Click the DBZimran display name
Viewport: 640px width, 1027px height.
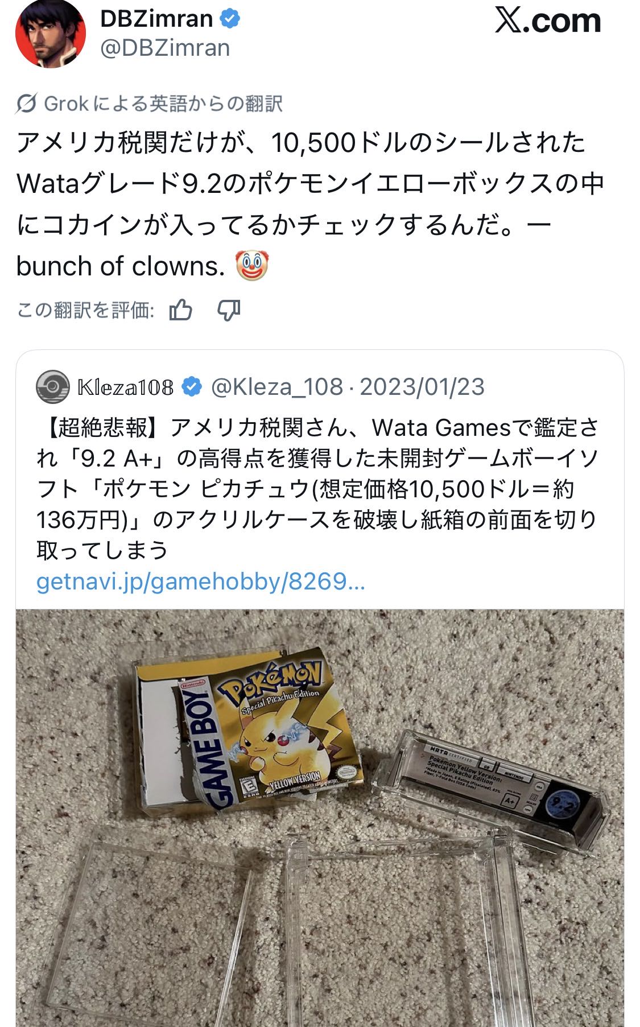pyautogui.click(x=156, y=19)
